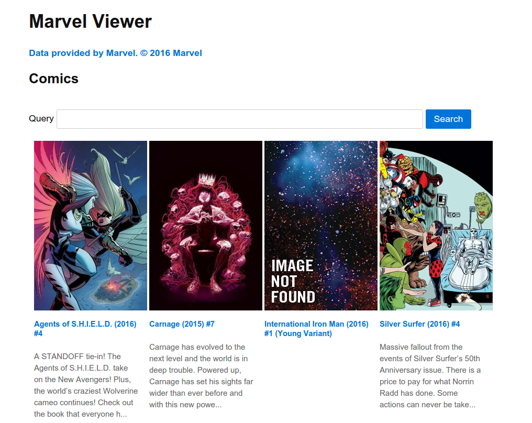Open International Iron Man (2016) #1 link

click(316, 329)
